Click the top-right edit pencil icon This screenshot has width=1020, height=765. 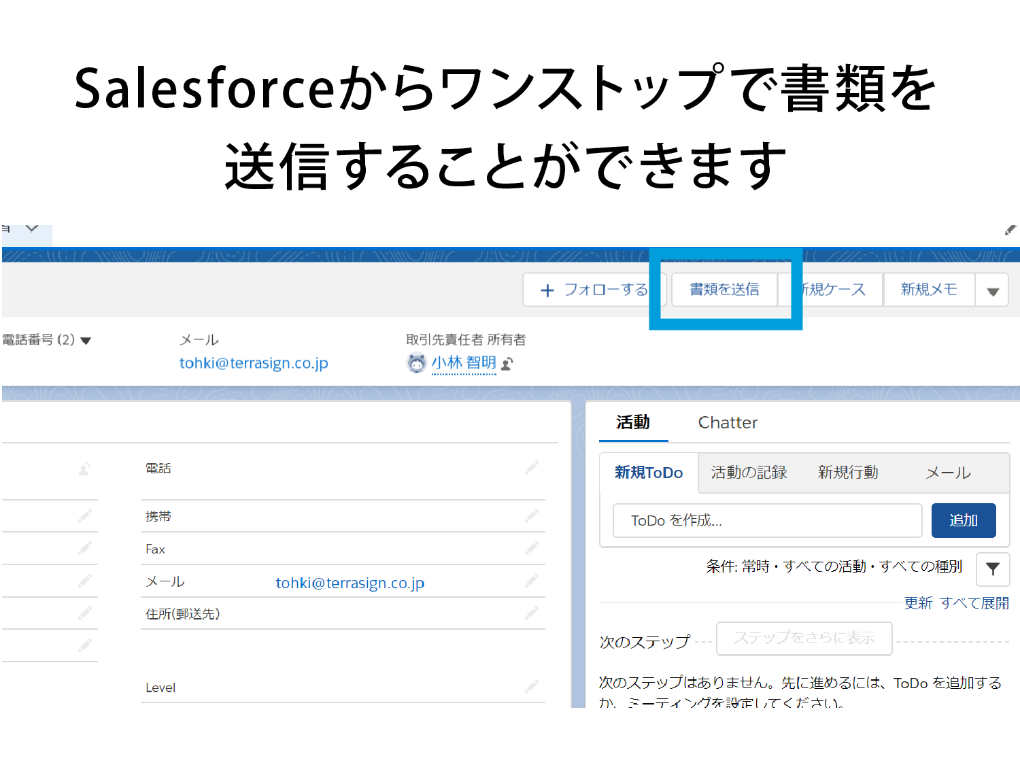click(x=1010, y=231)
